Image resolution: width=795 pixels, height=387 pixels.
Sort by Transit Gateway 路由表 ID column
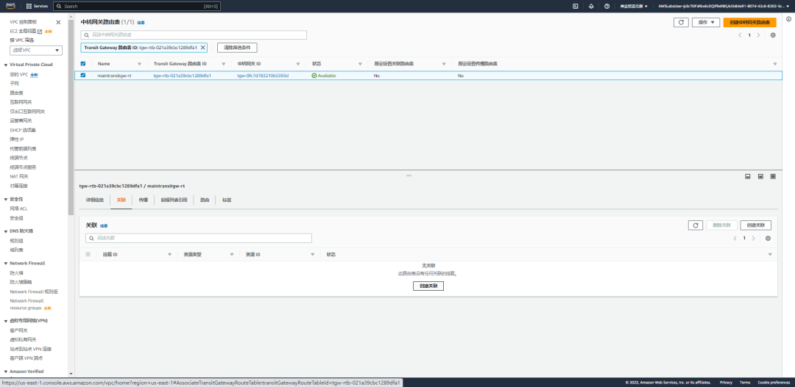click(x=224, y=64)
